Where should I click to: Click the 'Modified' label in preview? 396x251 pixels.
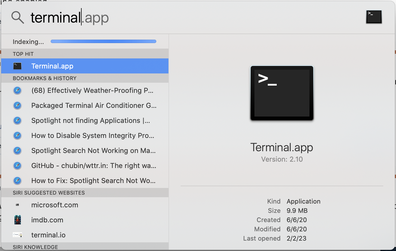[267, 229]
